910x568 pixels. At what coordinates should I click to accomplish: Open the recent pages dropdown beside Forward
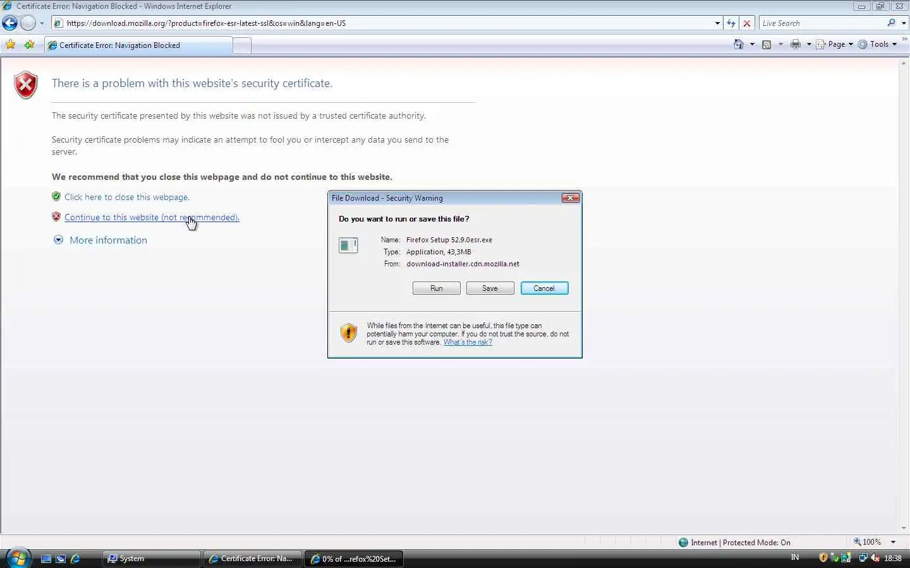tap(42, 23)
